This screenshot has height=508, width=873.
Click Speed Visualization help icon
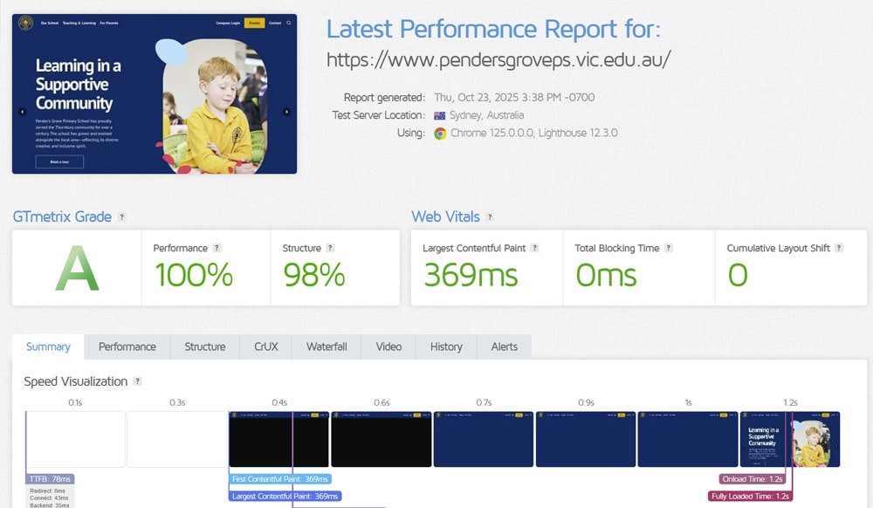137,381
